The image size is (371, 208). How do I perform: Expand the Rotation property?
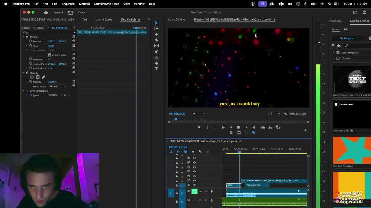pos(26,59)
